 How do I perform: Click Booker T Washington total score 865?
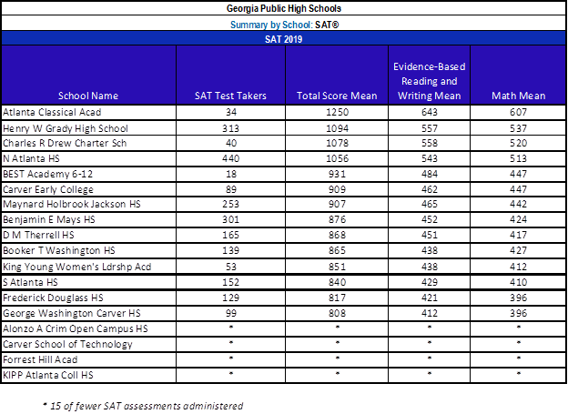pos(337,250)
